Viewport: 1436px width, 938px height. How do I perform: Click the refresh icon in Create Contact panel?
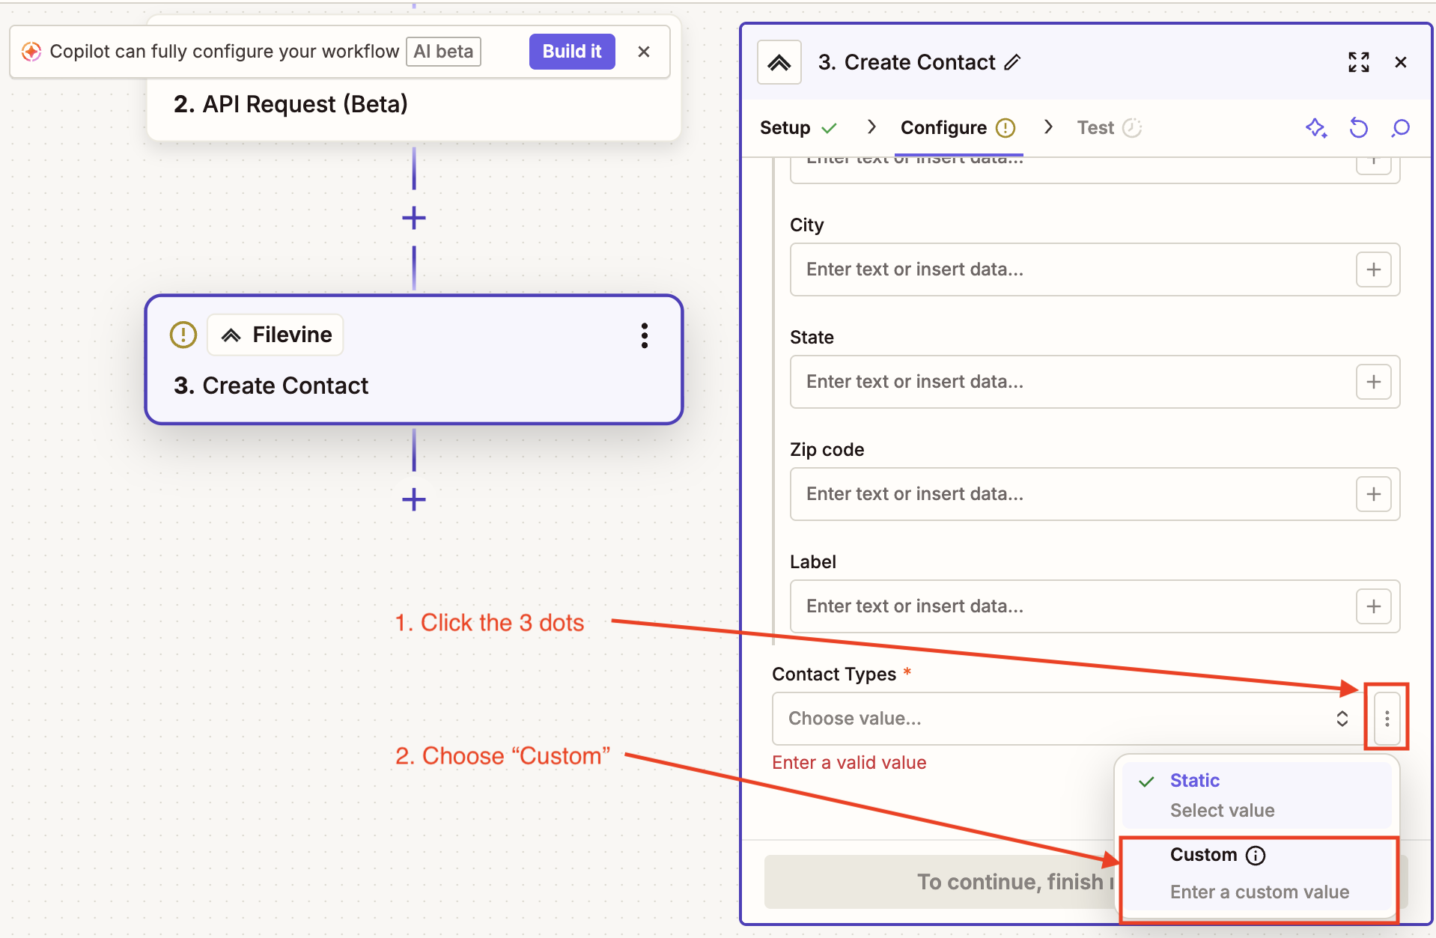(x=1359, y=128)
